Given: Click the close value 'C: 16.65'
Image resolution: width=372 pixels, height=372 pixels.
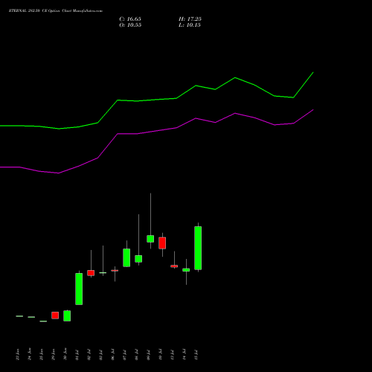Looking at the screenshot, I should click(130, 19).
